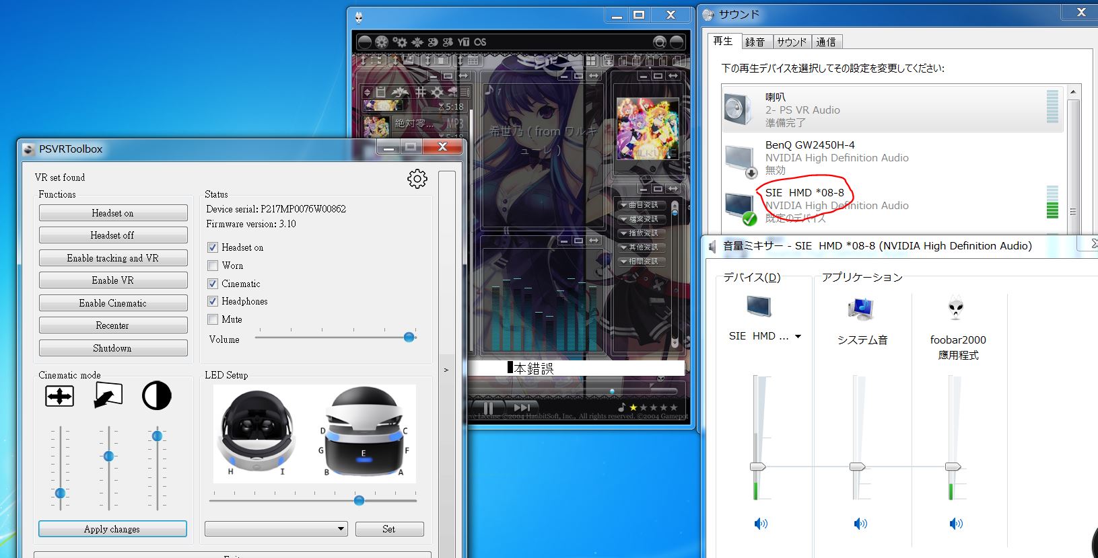Switch to the 通信 tab
The width and height of the screenshot is (1098, 558).
point(826,42)
